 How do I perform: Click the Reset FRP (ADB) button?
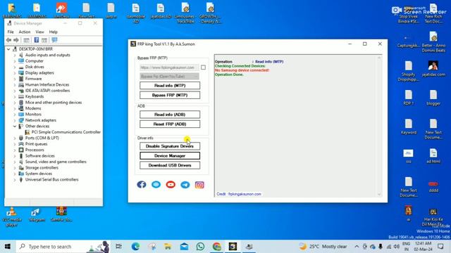point(170,124)
